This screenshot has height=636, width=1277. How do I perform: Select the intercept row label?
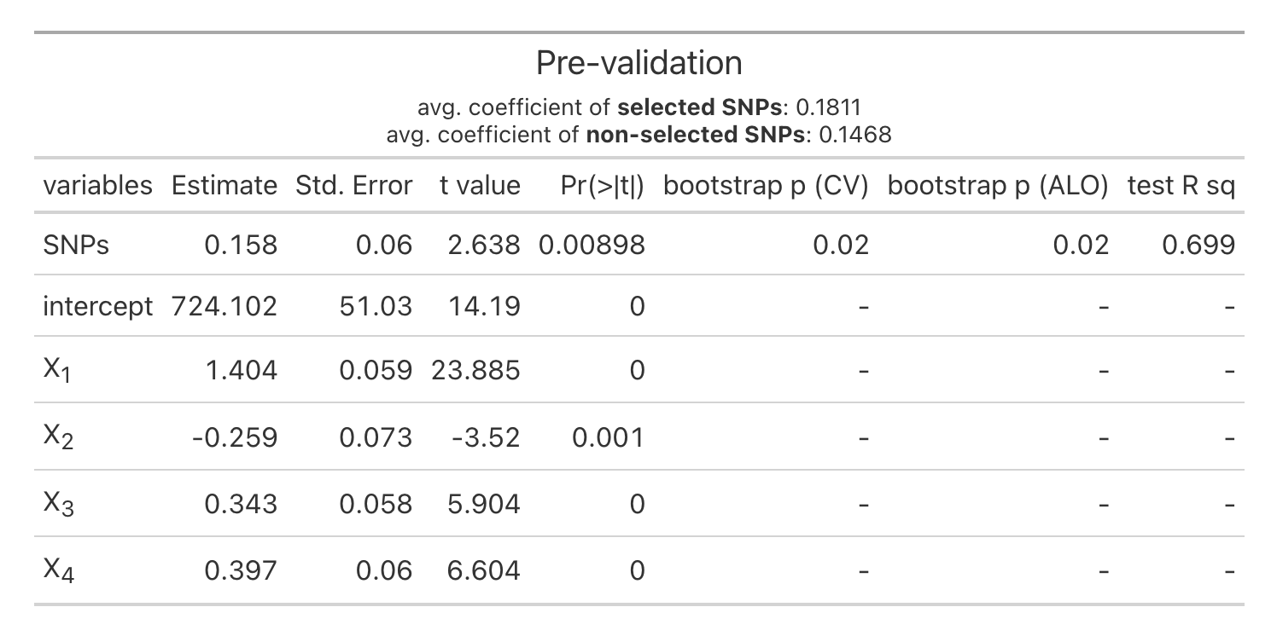(x=97, y=306)
